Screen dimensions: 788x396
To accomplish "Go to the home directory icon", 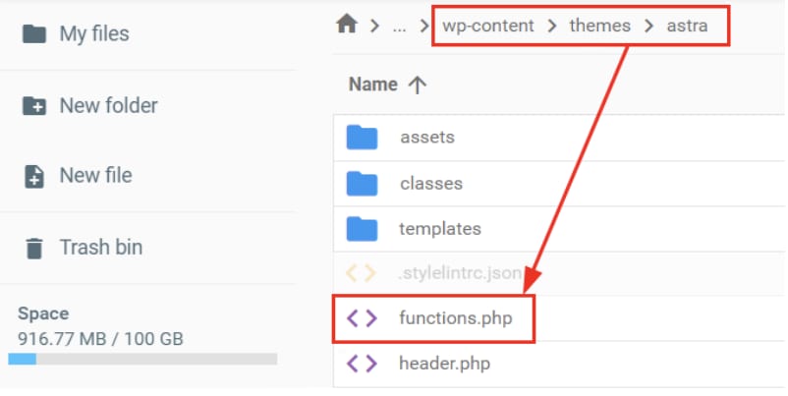I will [x=347, y=24].
